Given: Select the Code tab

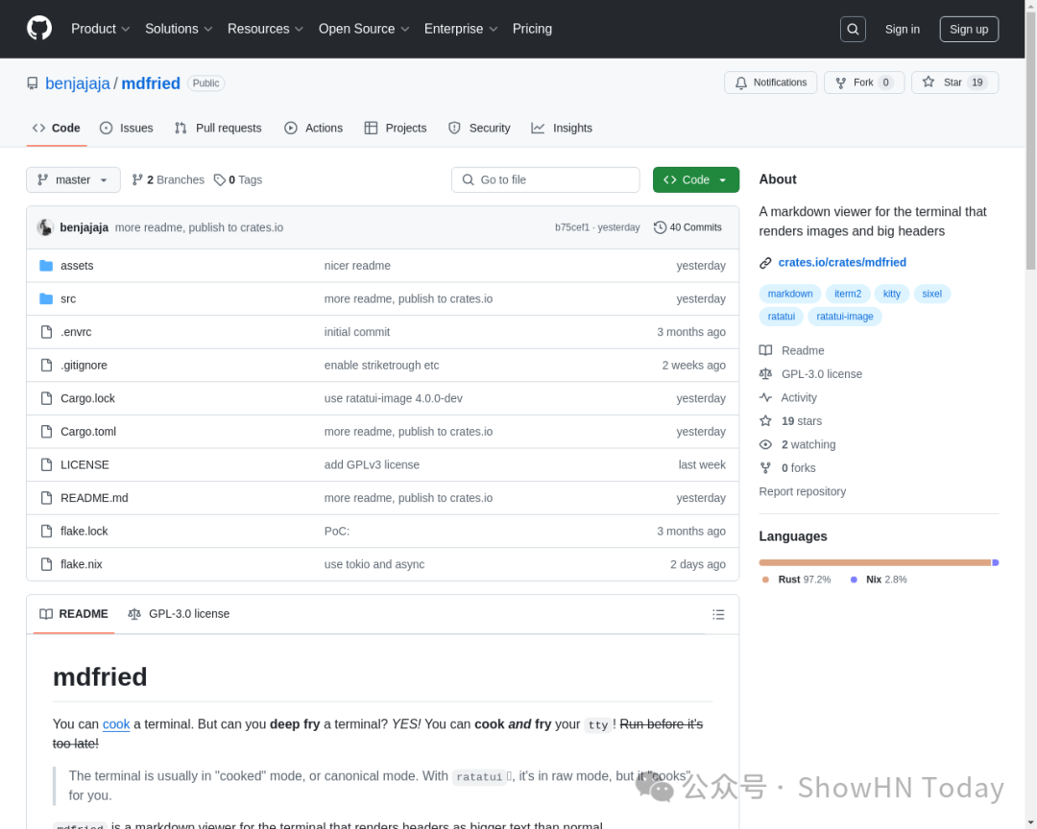Looking at the screenshot, I should [x=57, y=129].
